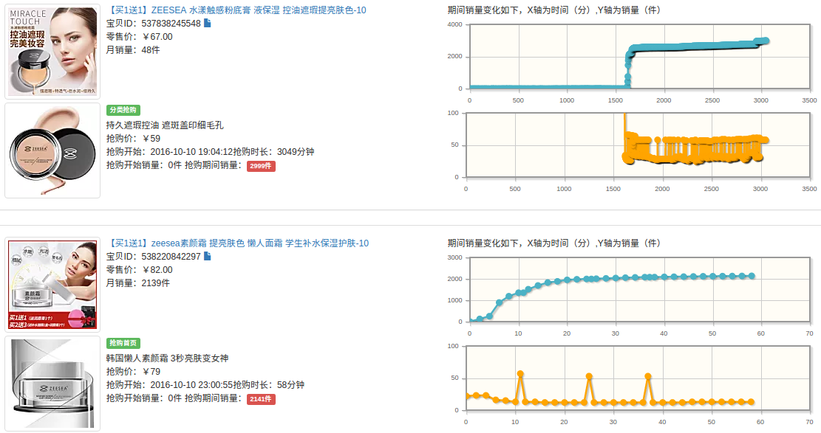Select the text 宝贝ID: 538220842297
The image size is (821, 433).
(x=154, y=257)
